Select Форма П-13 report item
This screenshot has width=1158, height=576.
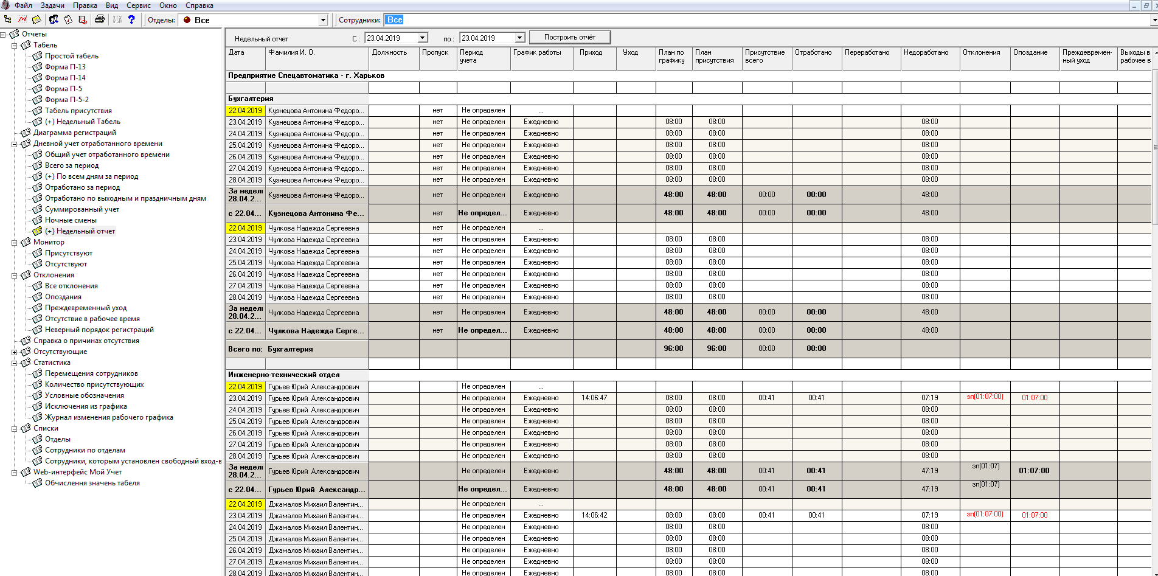click(65, 67)
